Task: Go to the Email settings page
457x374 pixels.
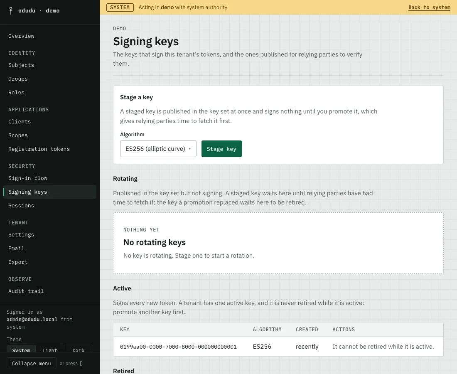Action: tap(16, 249)
